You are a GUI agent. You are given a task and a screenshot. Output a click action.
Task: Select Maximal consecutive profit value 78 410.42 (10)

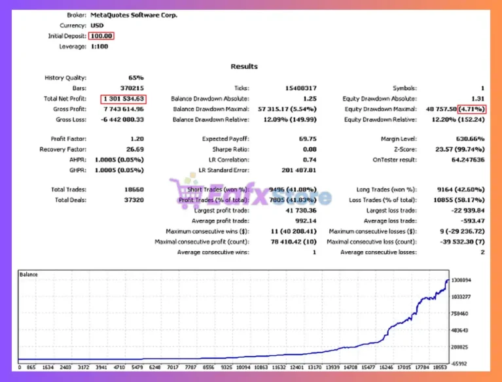[294, 241]
